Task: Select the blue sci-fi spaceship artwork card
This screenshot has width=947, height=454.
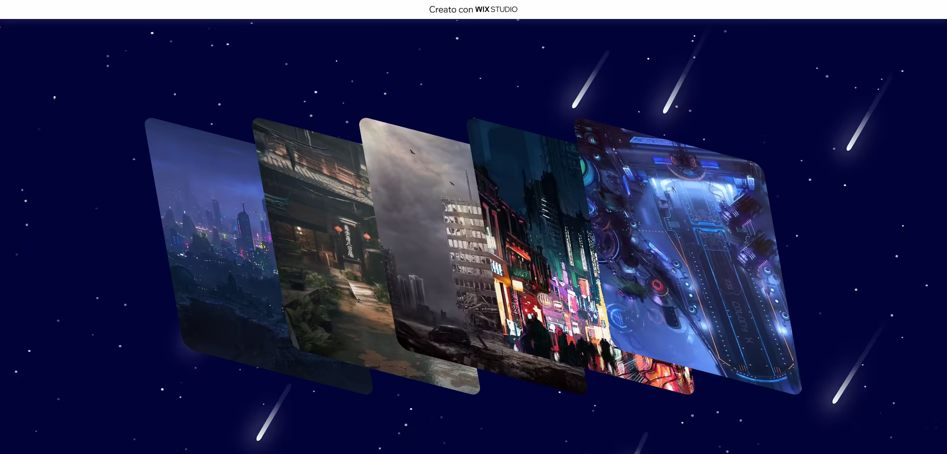Action: 688,256
